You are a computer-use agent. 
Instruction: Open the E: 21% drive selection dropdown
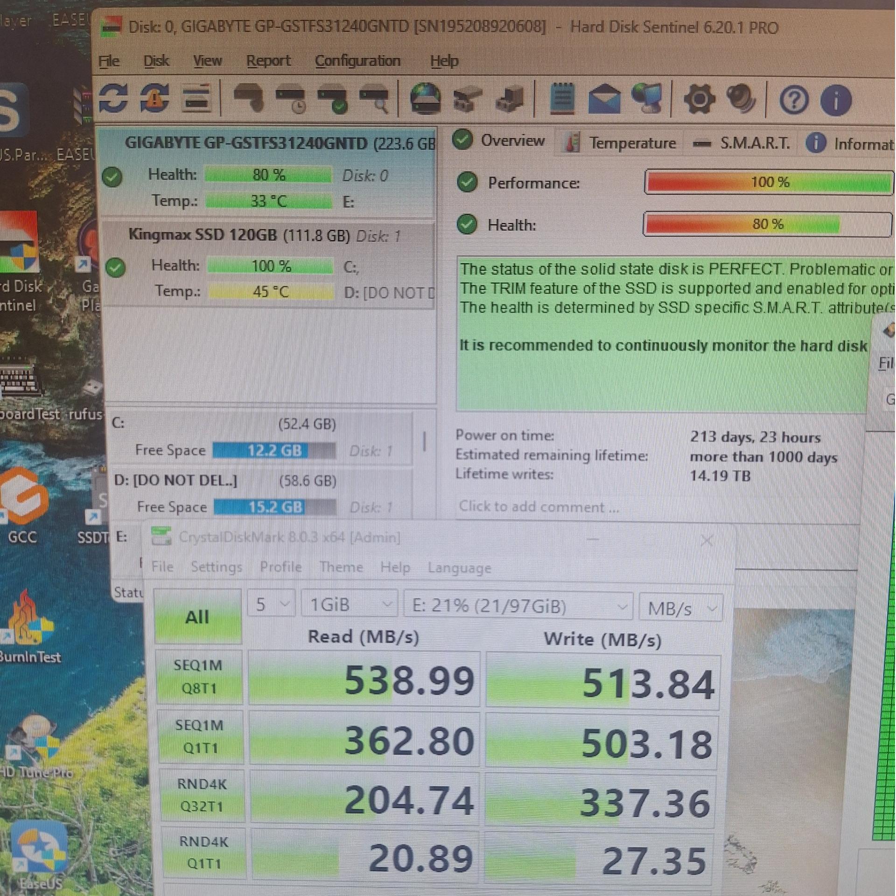(518, 606)
